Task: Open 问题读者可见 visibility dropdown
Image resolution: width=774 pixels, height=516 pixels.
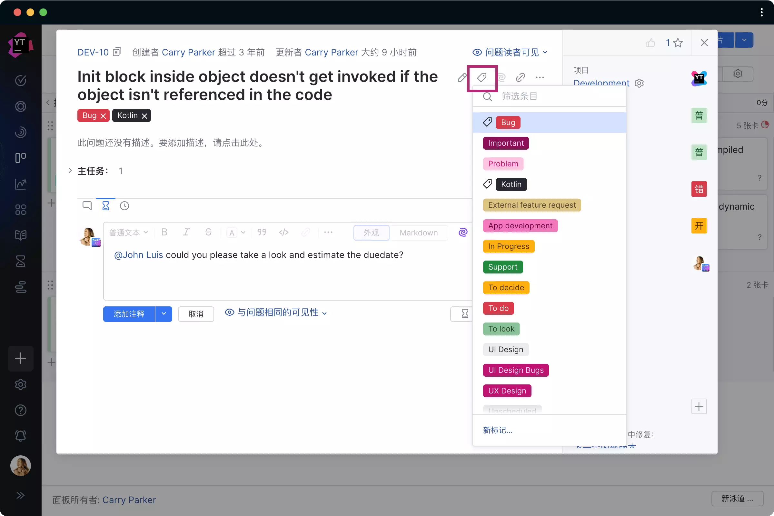Action: click(x=510, y=52)
